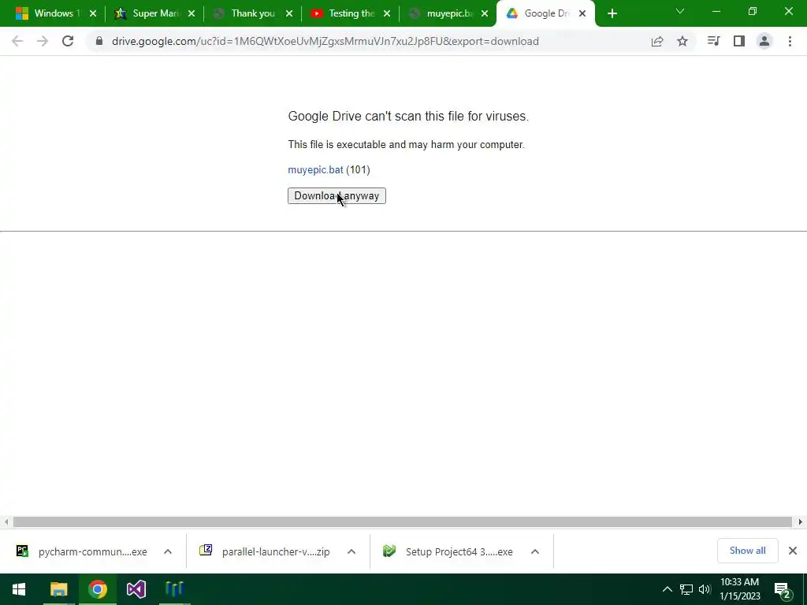Image resolution: width=807 pixels, height=605 pixels.
Task: Close the muyepic.bat tab
Action: point(485,14)
